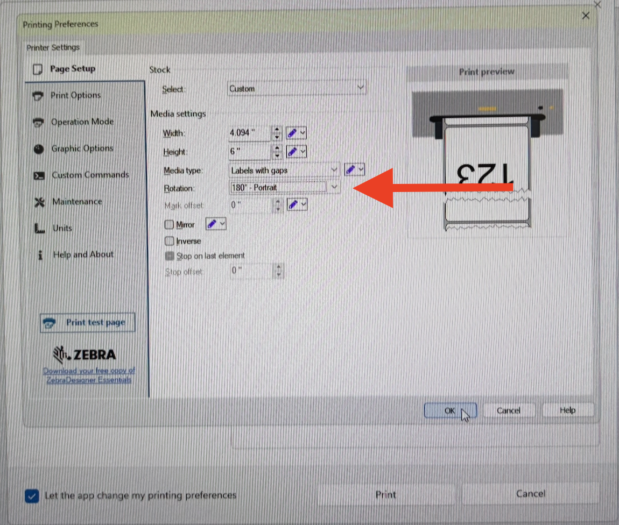The image size is (619, 525).
Task: Enable the Mirror checkbox
Action: point(169,224)
